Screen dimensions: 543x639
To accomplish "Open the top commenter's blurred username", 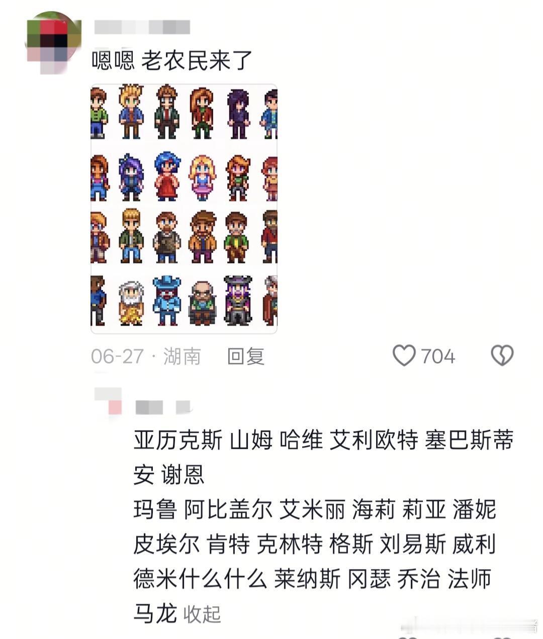I will pyautogui.click(x=142, y=27).
